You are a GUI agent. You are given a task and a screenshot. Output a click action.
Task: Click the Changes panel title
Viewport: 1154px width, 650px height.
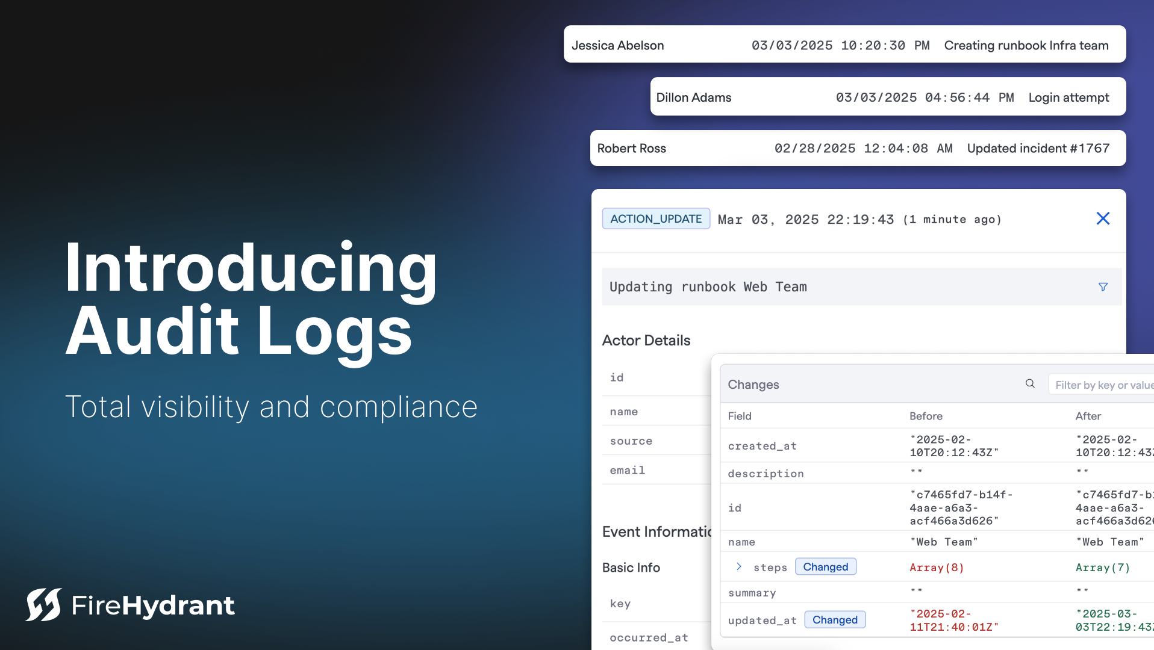(753, 385)
